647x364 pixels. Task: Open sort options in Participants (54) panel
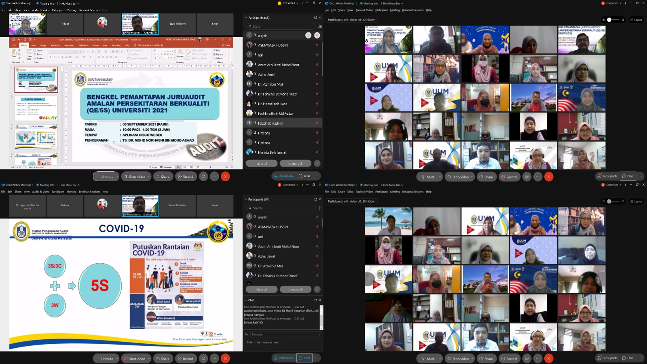320,208
